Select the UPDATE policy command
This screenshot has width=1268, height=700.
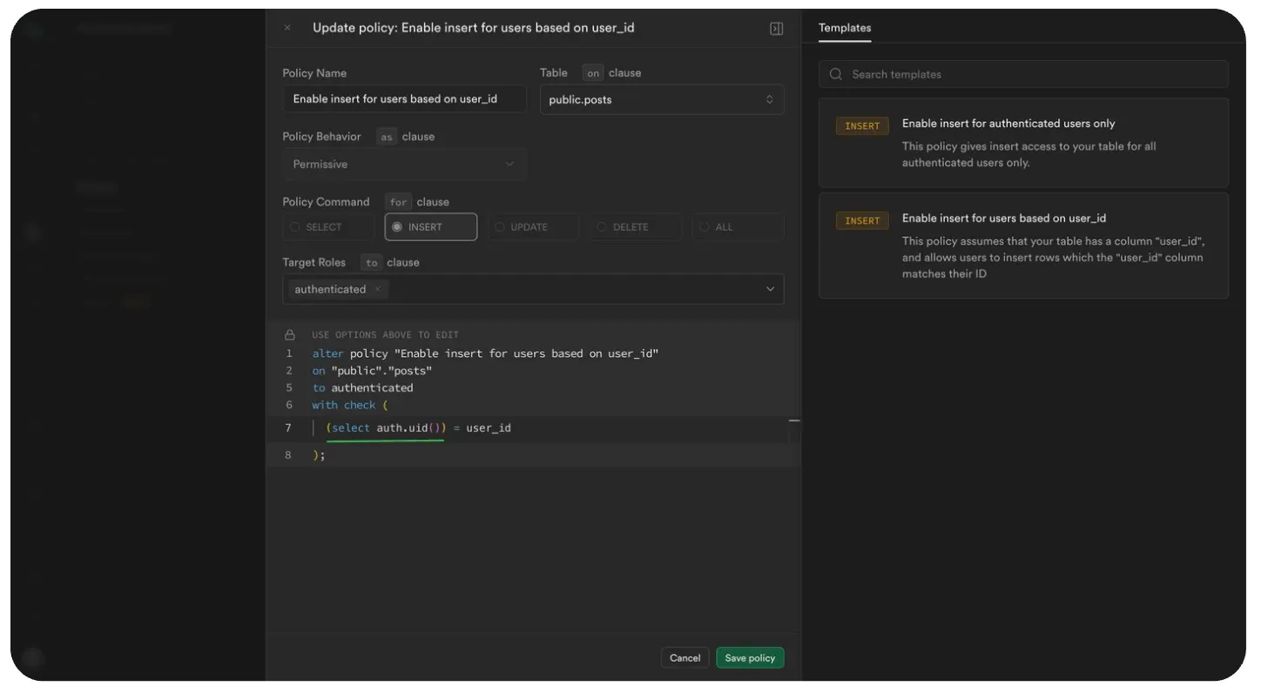click(533, 227)
